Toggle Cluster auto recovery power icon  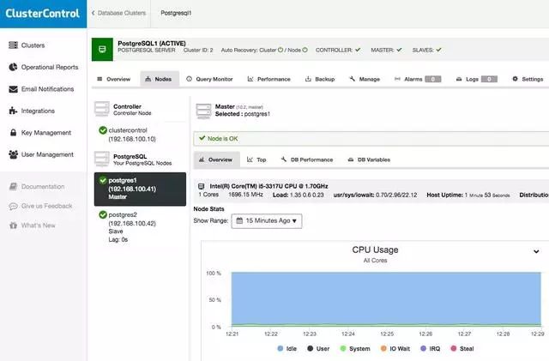point(281,50)
